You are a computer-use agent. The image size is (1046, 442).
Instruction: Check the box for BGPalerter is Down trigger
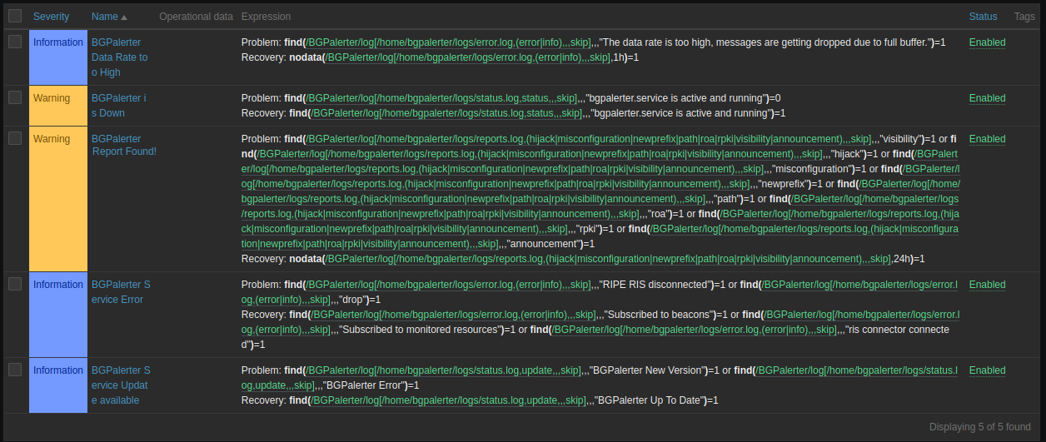click(x=15, y=97)
